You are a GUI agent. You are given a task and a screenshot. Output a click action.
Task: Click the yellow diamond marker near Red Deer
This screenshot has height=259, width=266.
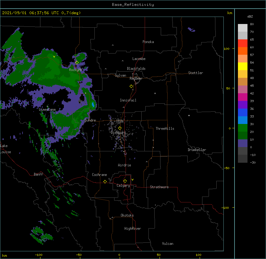(131, 86)
